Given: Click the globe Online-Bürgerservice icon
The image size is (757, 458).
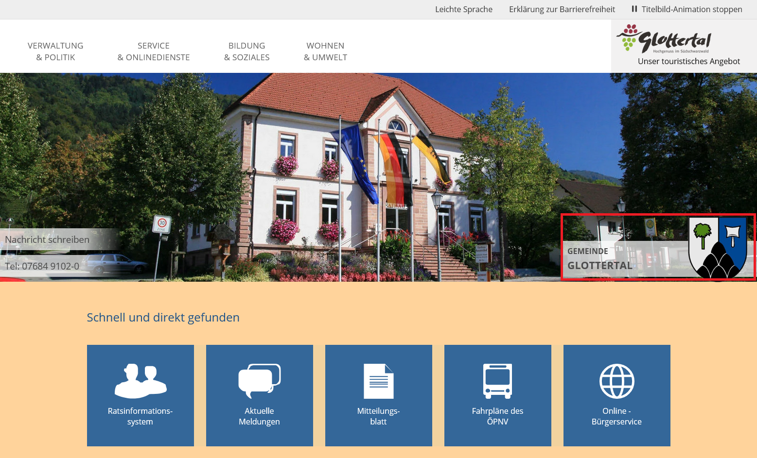Looking at the screenshot, I should pos(616,381).
